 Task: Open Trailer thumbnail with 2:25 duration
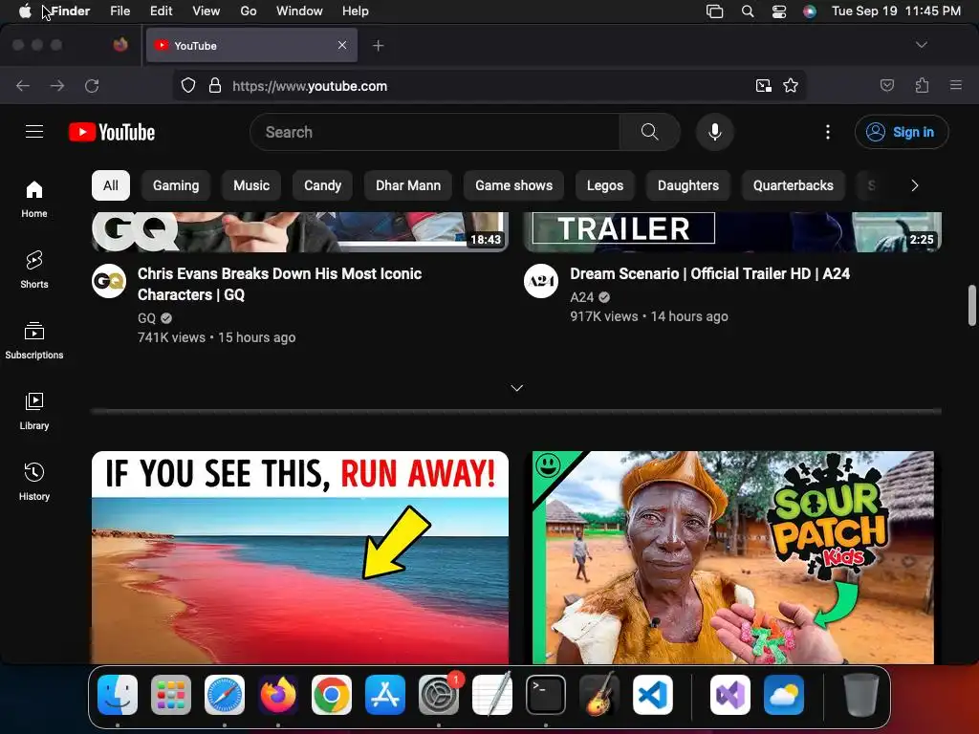(733, 231)
